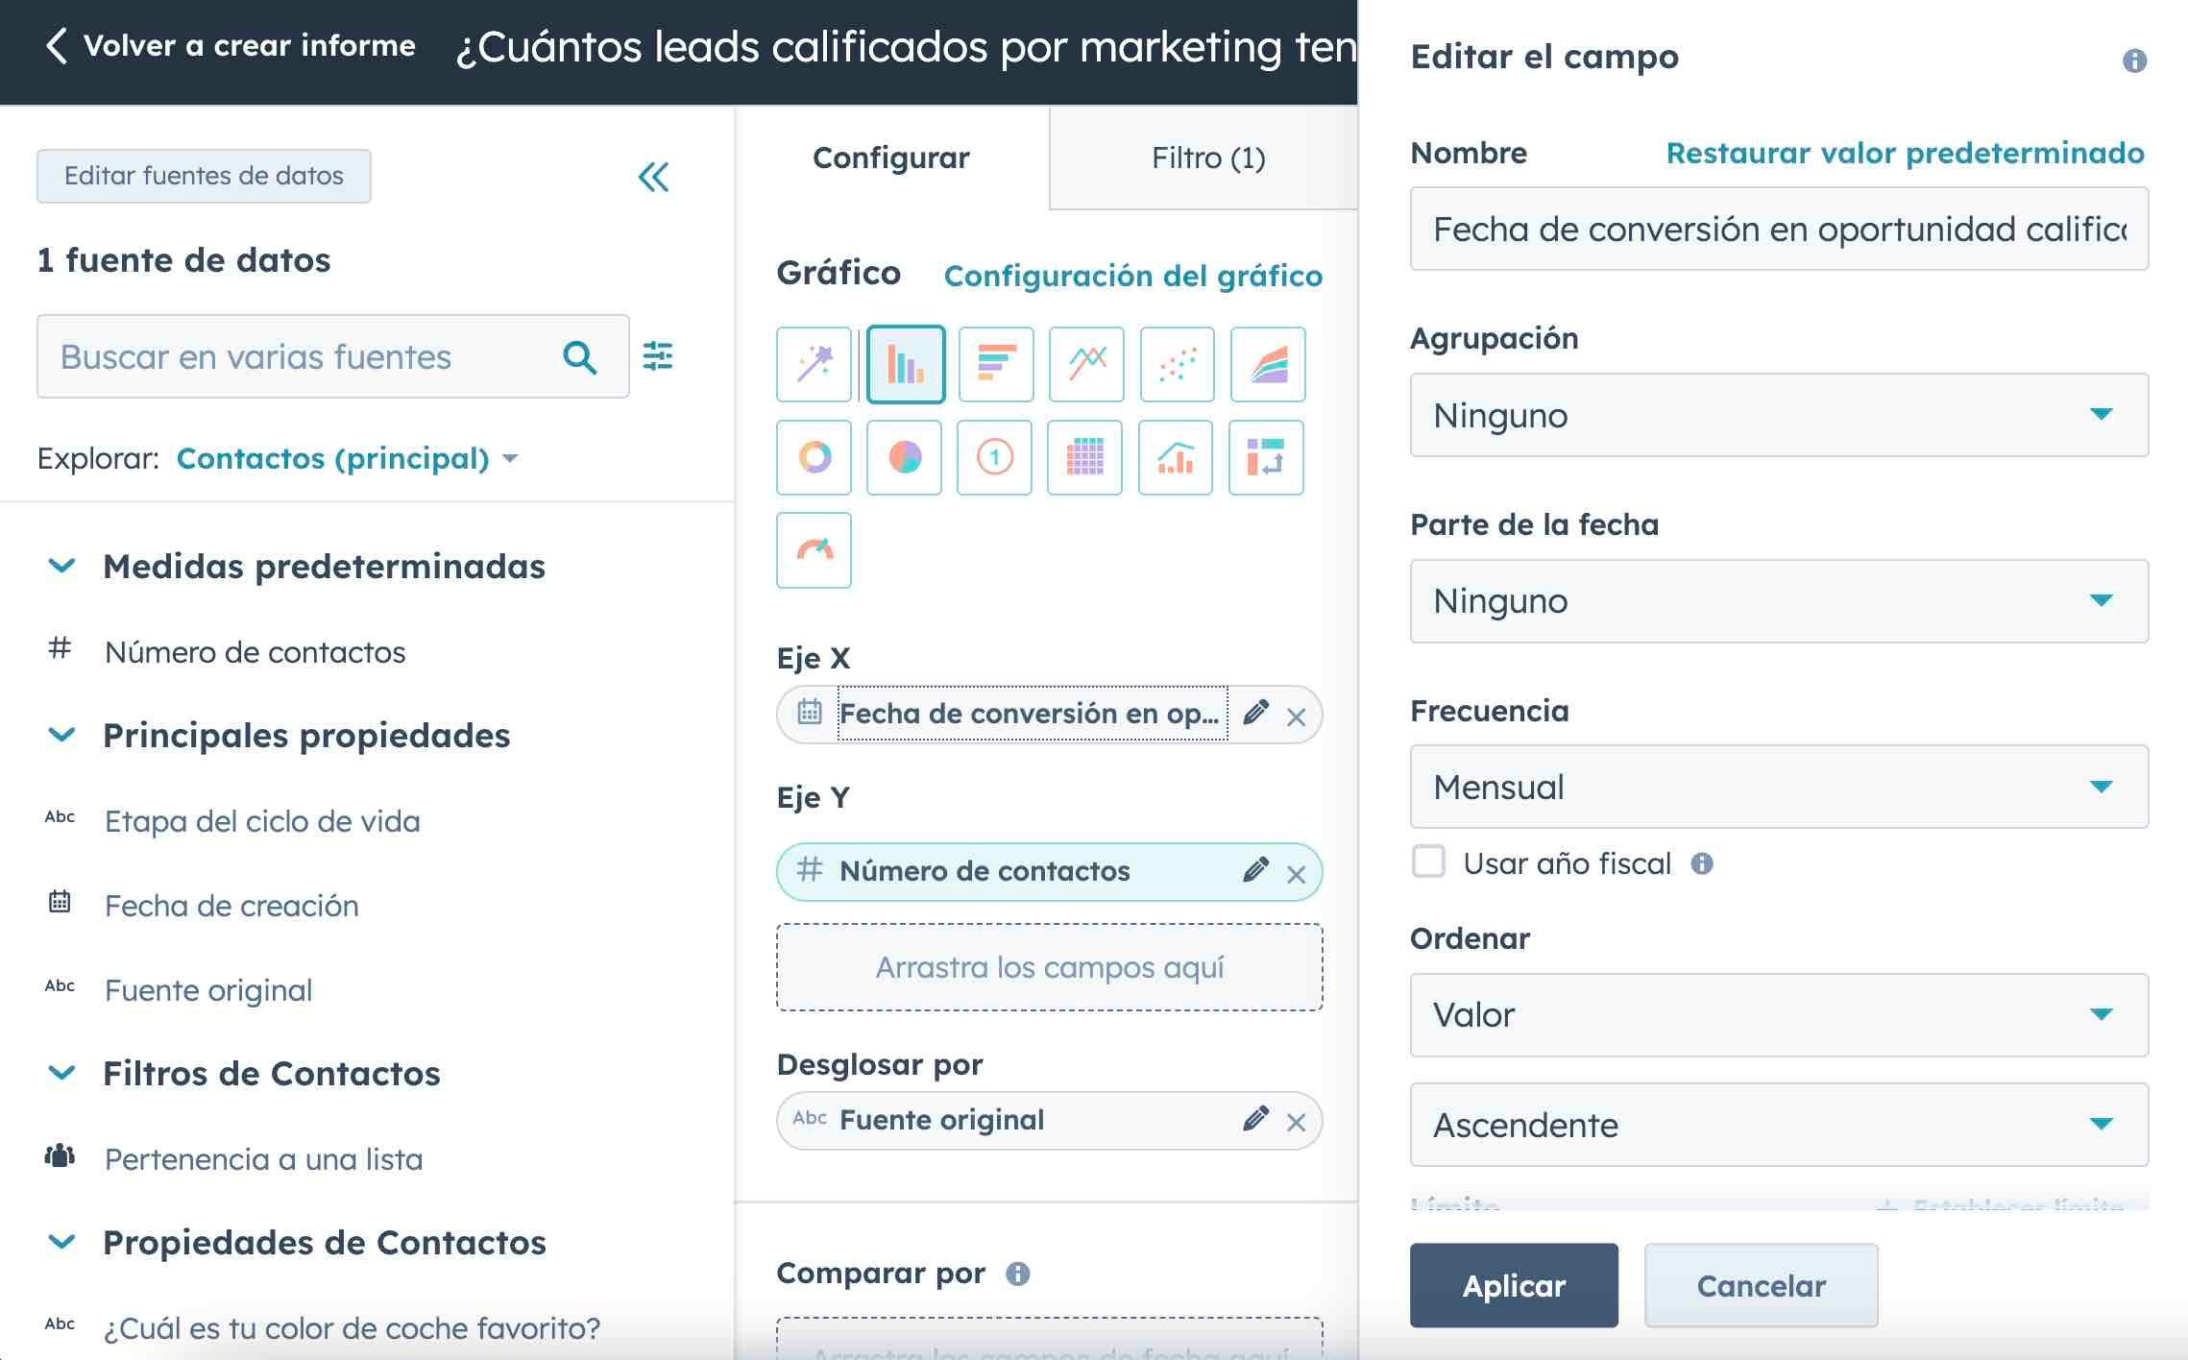Viewport: 2188px width, 1360px height.
Task: Switch to the Configurar tab
Action: click(x=891, y=158)
